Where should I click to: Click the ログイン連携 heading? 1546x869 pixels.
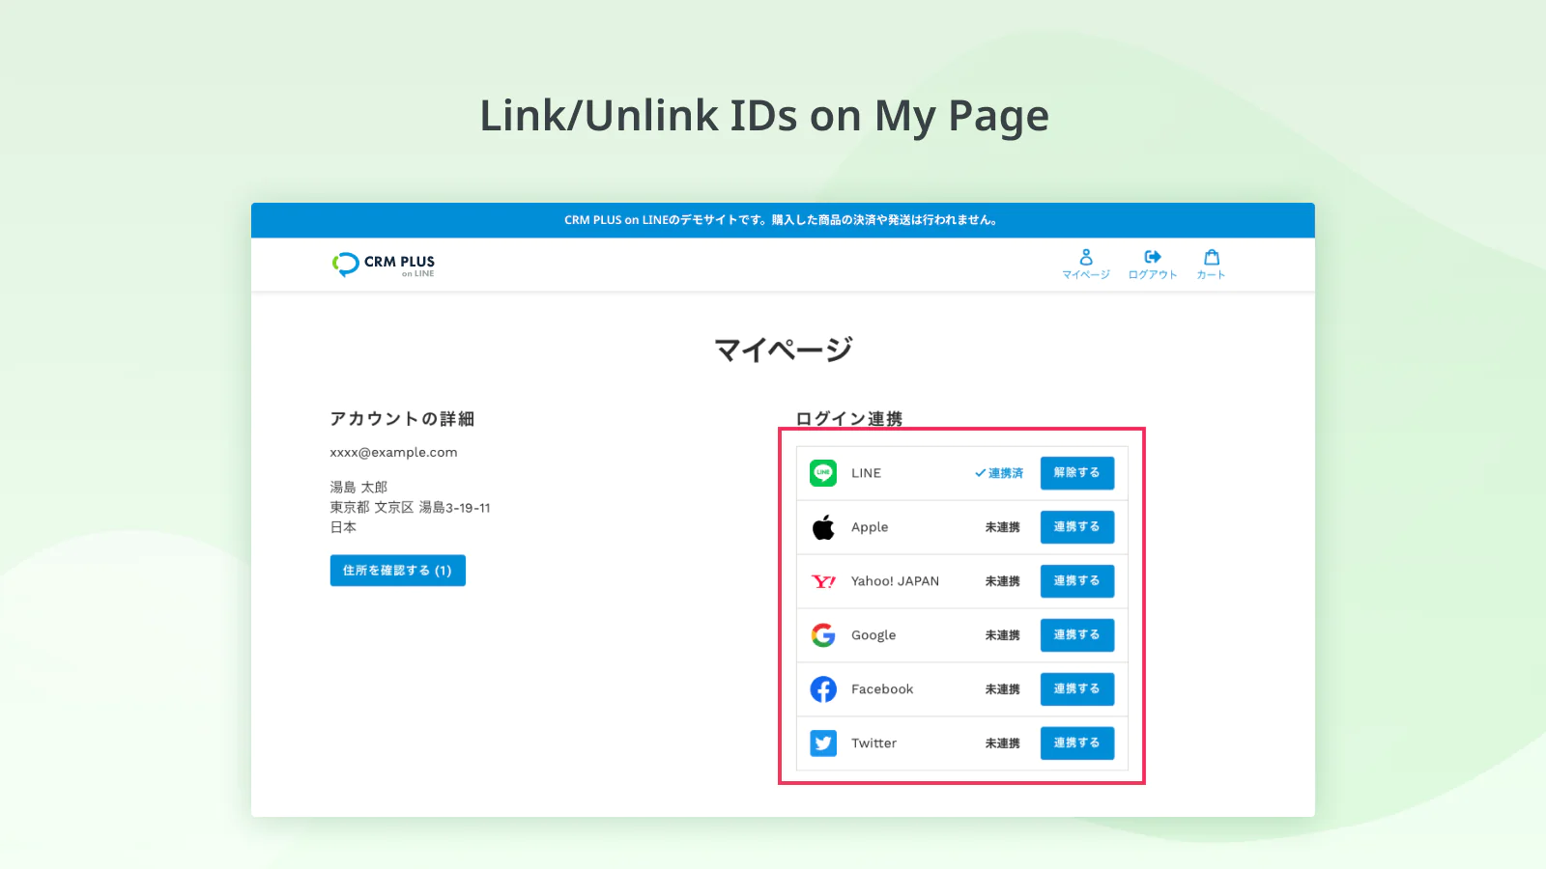coord(849,419)
